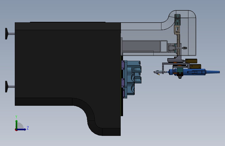Select the upper olive-brown cylinder block
225x146 pixels.
[191, 61]
